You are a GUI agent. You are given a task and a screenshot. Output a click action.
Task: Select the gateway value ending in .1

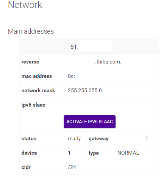pos(146,139)
